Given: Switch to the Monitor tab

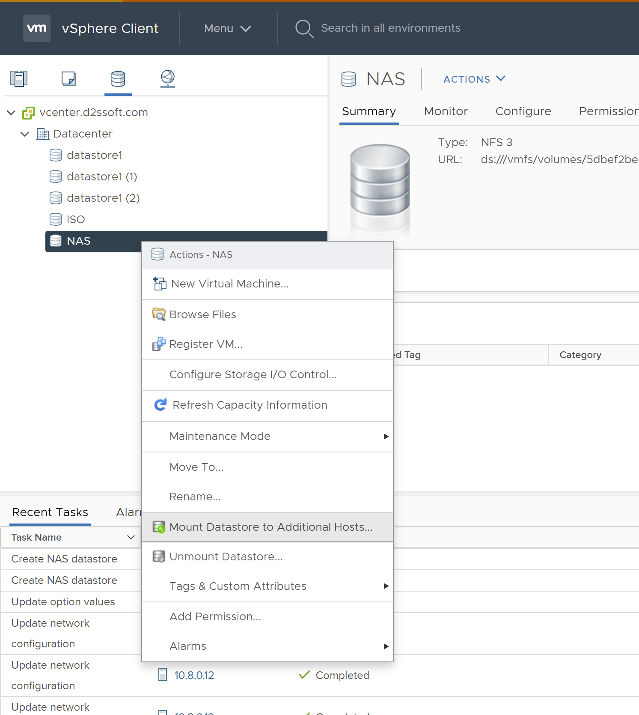Looking at the screenshot, I should pos(446,111).
